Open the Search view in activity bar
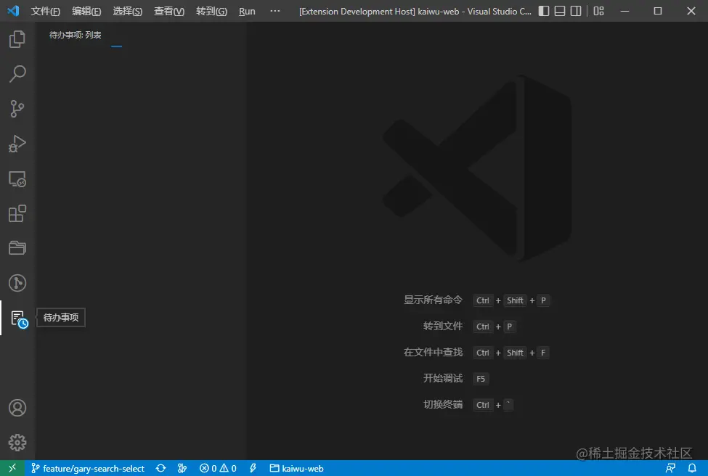Viewport: 708px width, 476px height. pyautogui.click(x=17, y=74)
